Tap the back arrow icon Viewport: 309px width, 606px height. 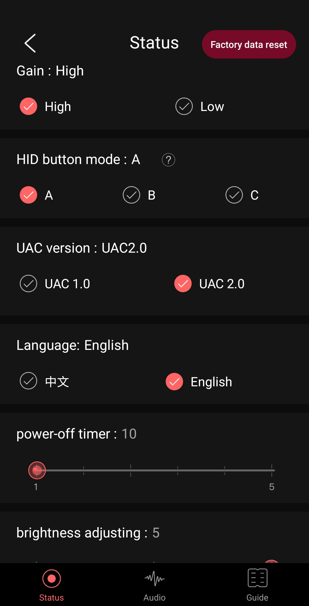pos(30,43)
